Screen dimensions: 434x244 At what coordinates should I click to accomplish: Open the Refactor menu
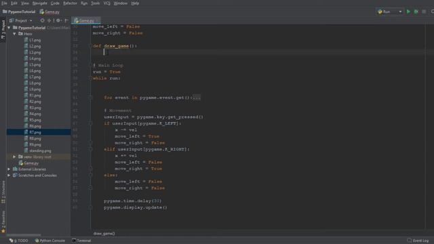click(70, 3)
